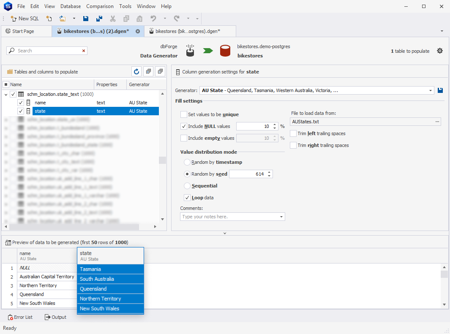Open the Generator AU State dropdown
Screen dimensions: 450x334
point(431,91)
